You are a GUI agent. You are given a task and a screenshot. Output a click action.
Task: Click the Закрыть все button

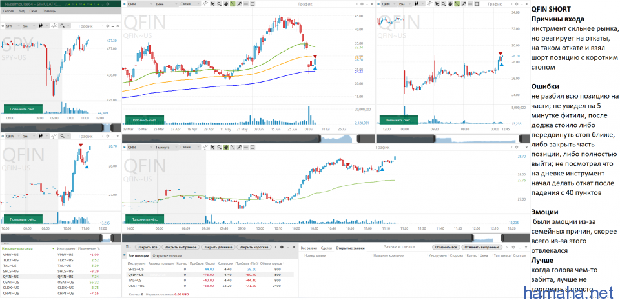tap(148, 247)
